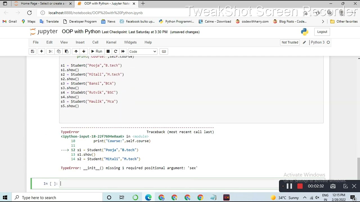
Task: Open the Edit menu
Action: pos(49,42)
